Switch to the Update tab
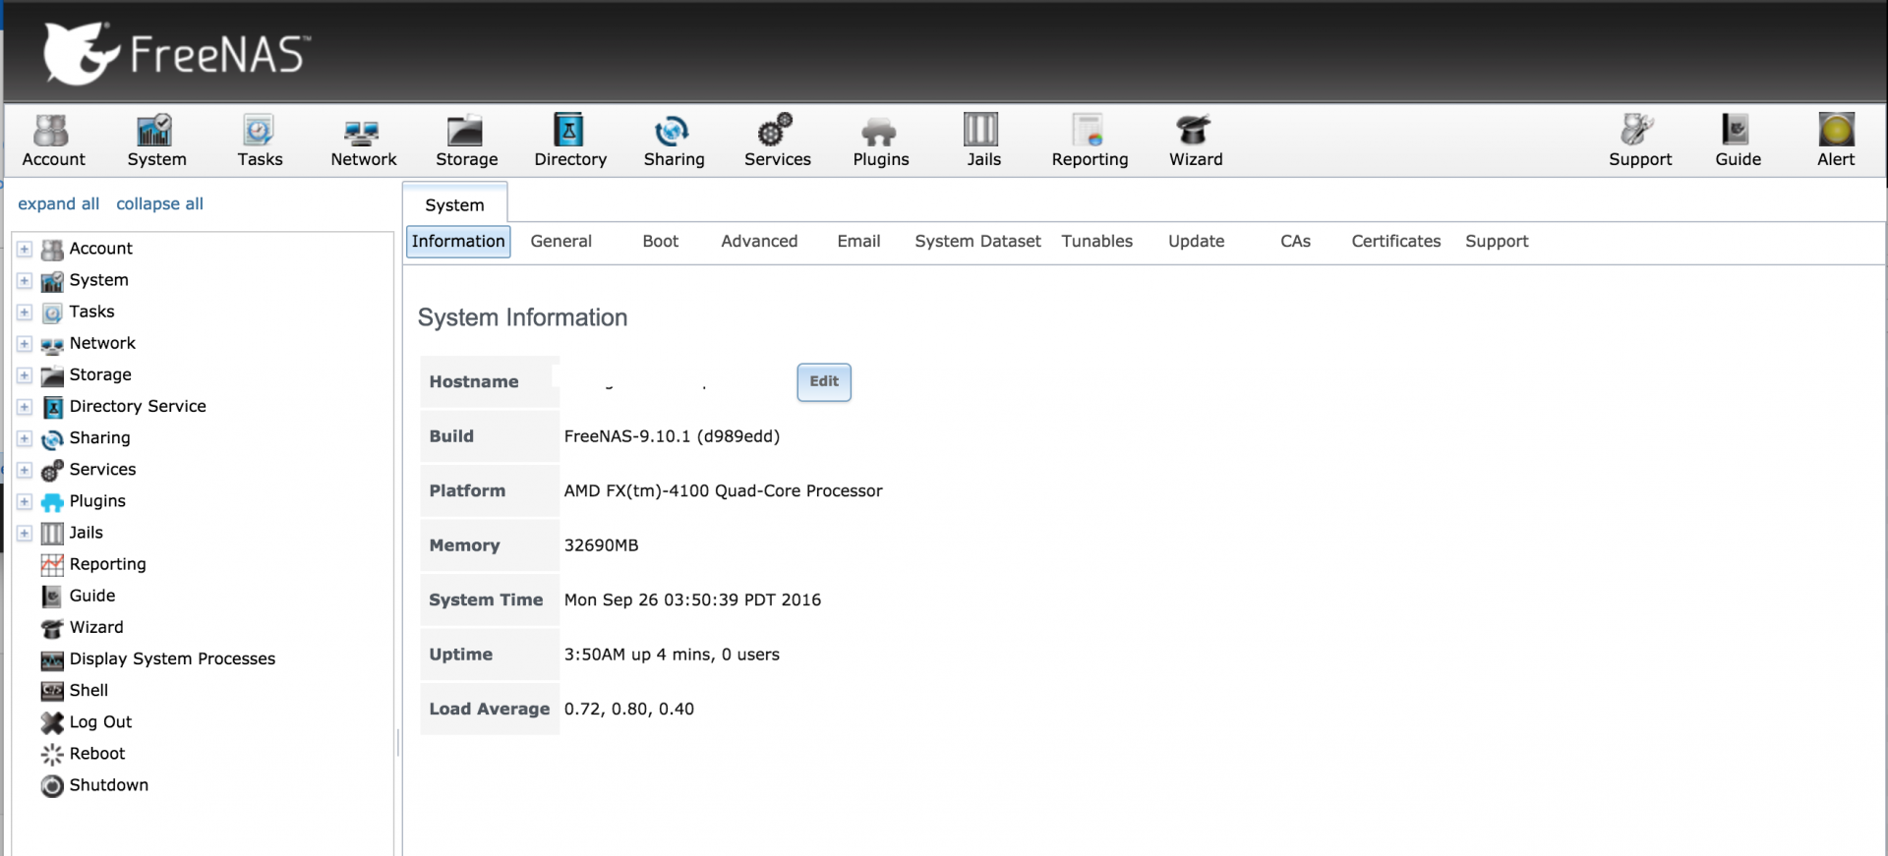 click(x=1196, y=242)
